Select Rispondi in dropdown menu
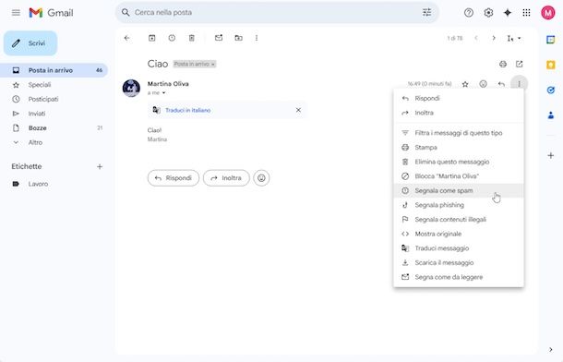The width and height of the screenshot is (563, 362). point(459,99)
